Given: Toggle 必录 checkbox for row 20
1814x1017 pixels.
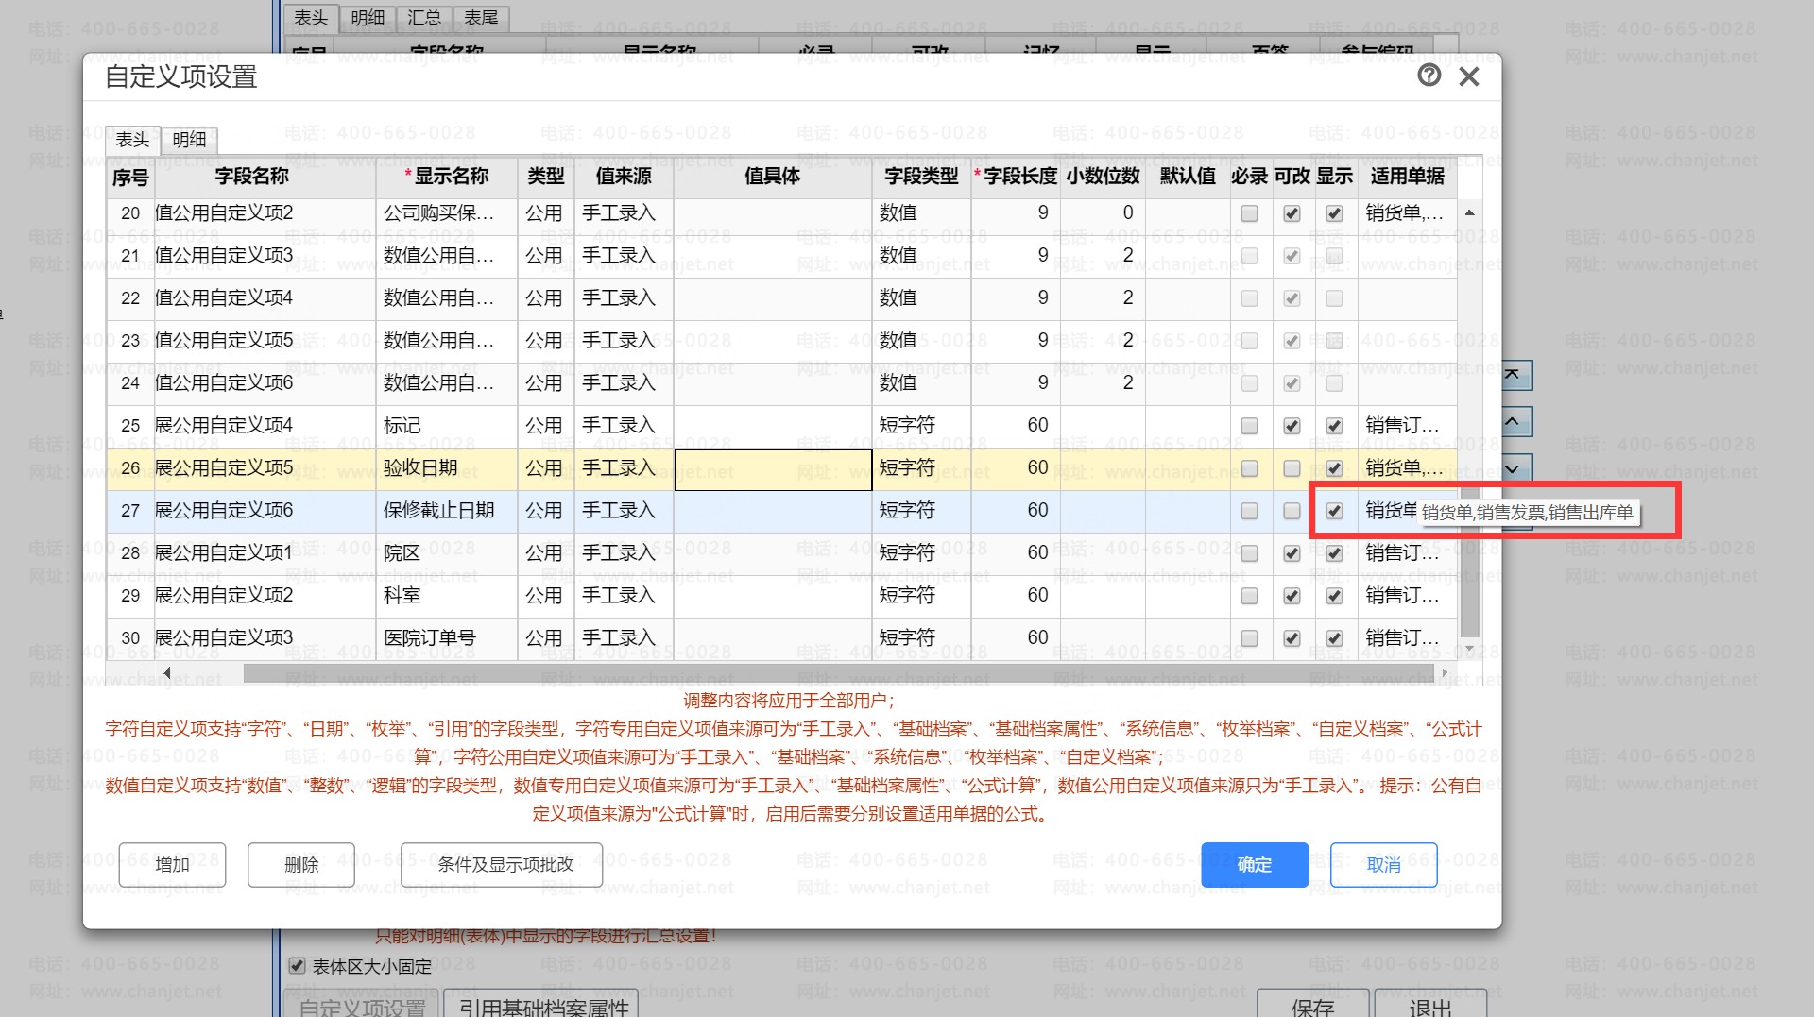Looking at the screenshot, I should click(x=1249, y=213).
